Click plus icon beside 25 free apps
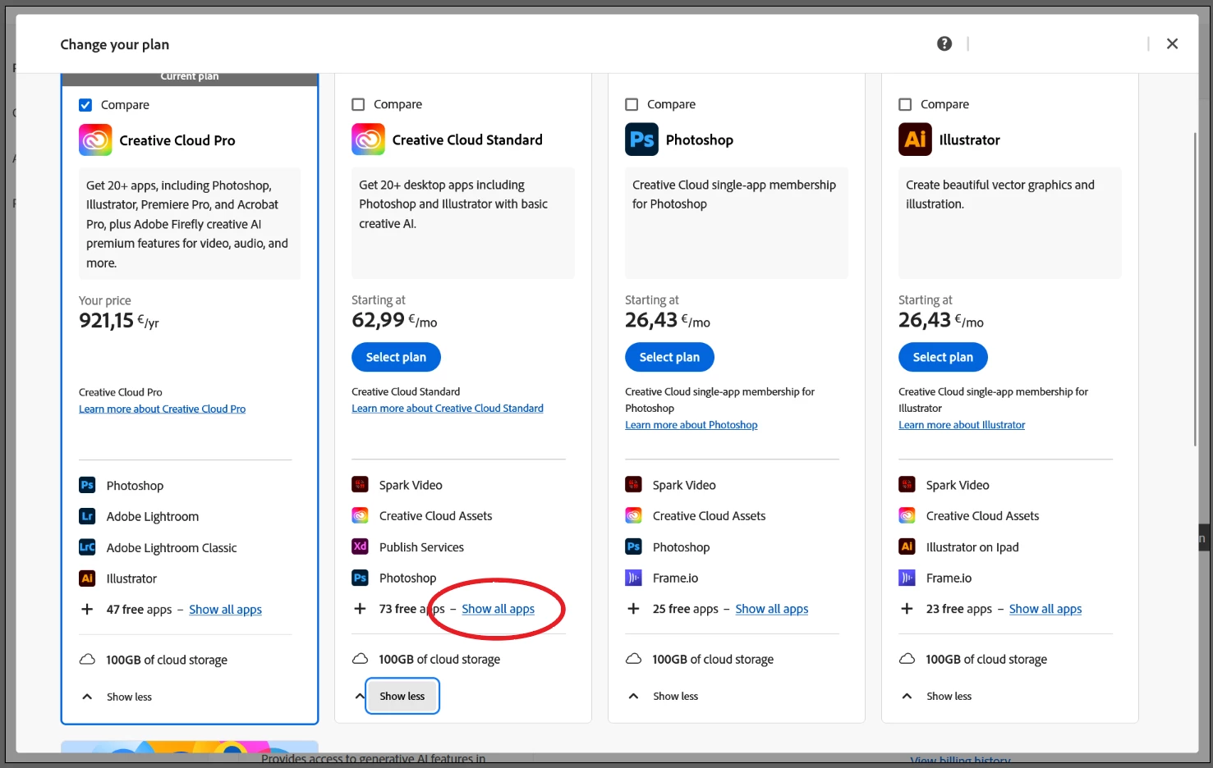The height and width of the screenshot is (768, 1213). click(x=633, y=608)
